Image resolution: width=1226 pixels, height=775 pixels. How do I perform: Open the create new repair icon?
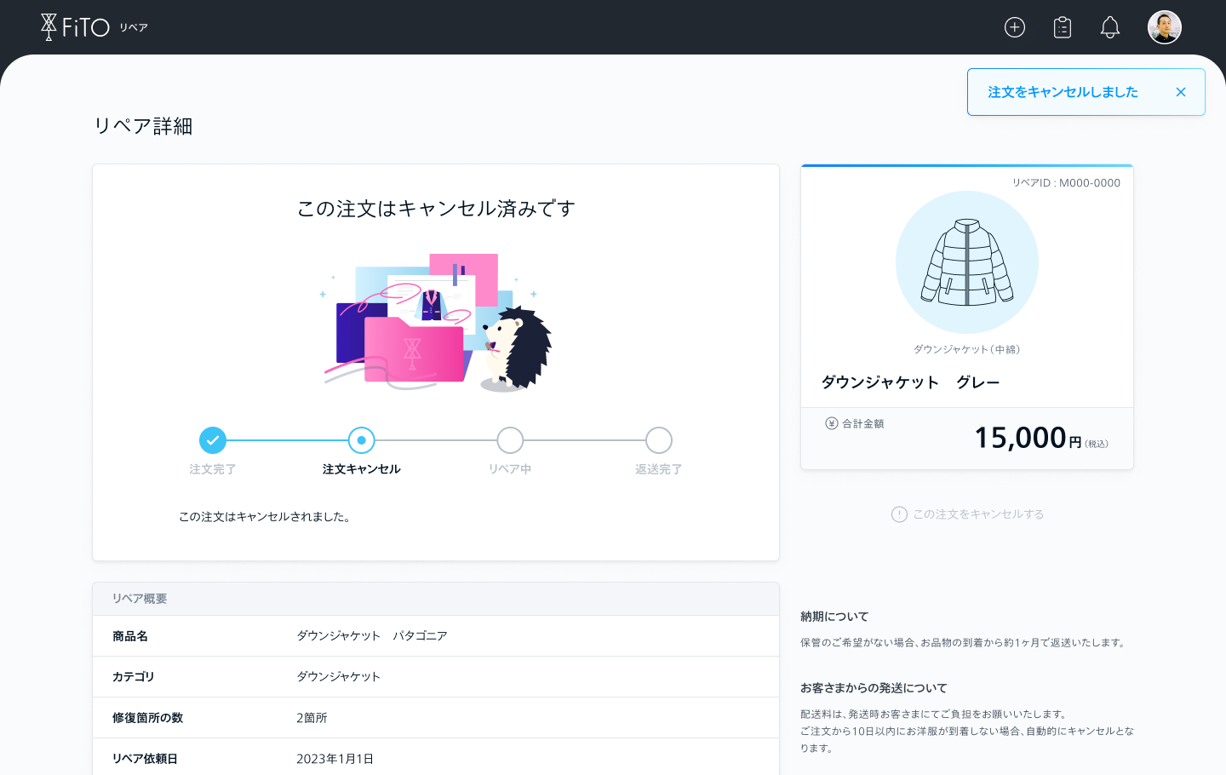click(1015, 26)
